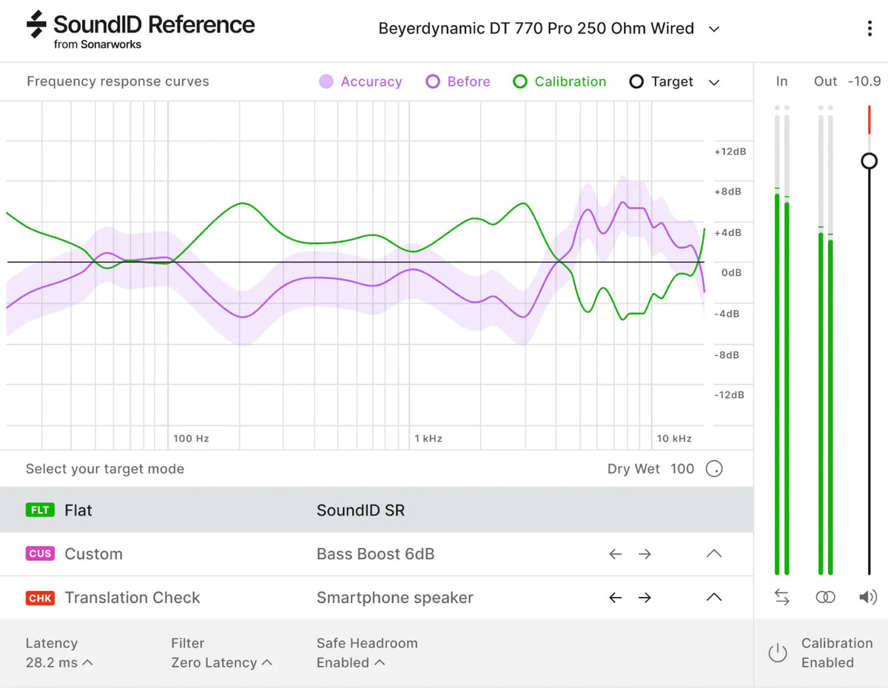Click the green FLT badge

click(x=40, y=510)
